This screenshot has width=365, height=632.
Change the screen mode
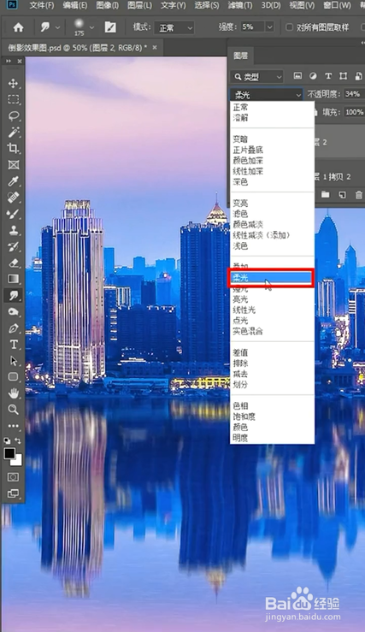[14, 493]
